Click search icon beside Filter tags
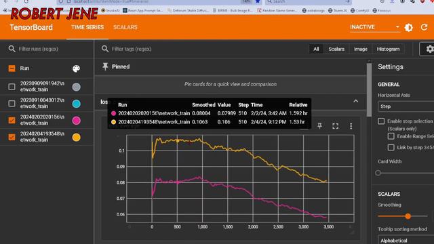The width and height of the screenshot is (434, 244). (x=105, y=49)
